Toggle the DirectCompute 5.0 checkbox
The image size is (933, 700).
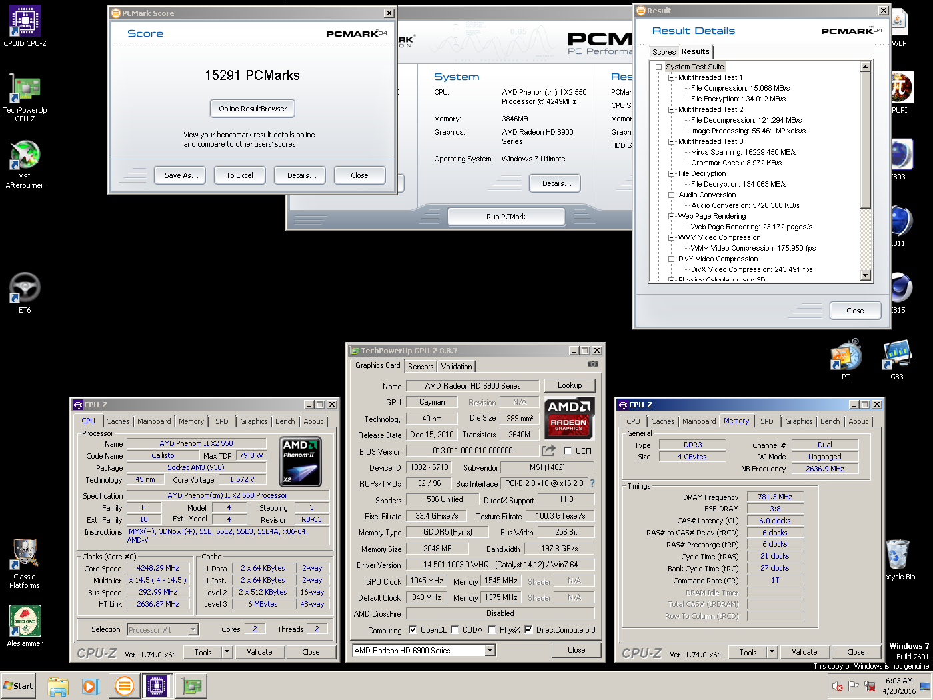point(528,629)
